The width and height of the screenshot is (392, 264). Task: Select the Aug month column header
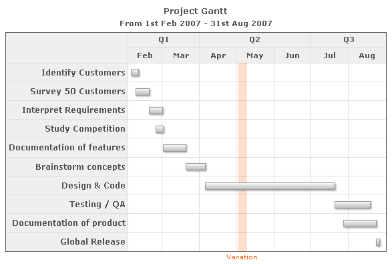[367, 55]
